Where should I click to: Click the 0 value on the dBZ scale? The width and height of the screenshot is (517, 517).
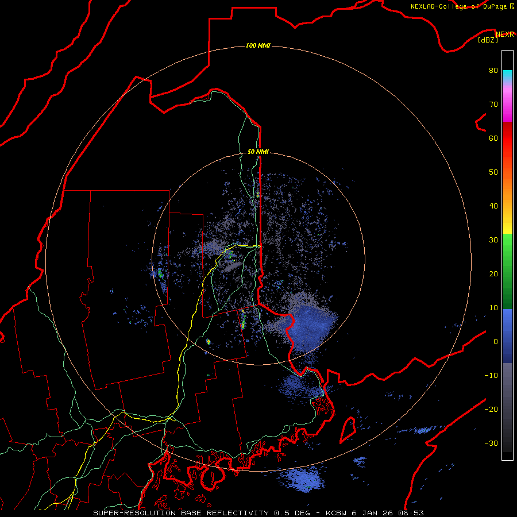[496, 342]
